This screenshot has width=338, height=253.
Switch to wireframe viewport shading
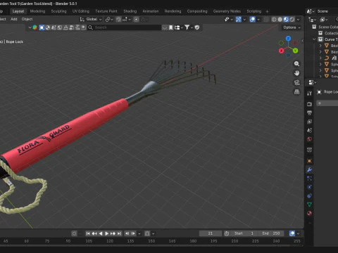[274, 20]
